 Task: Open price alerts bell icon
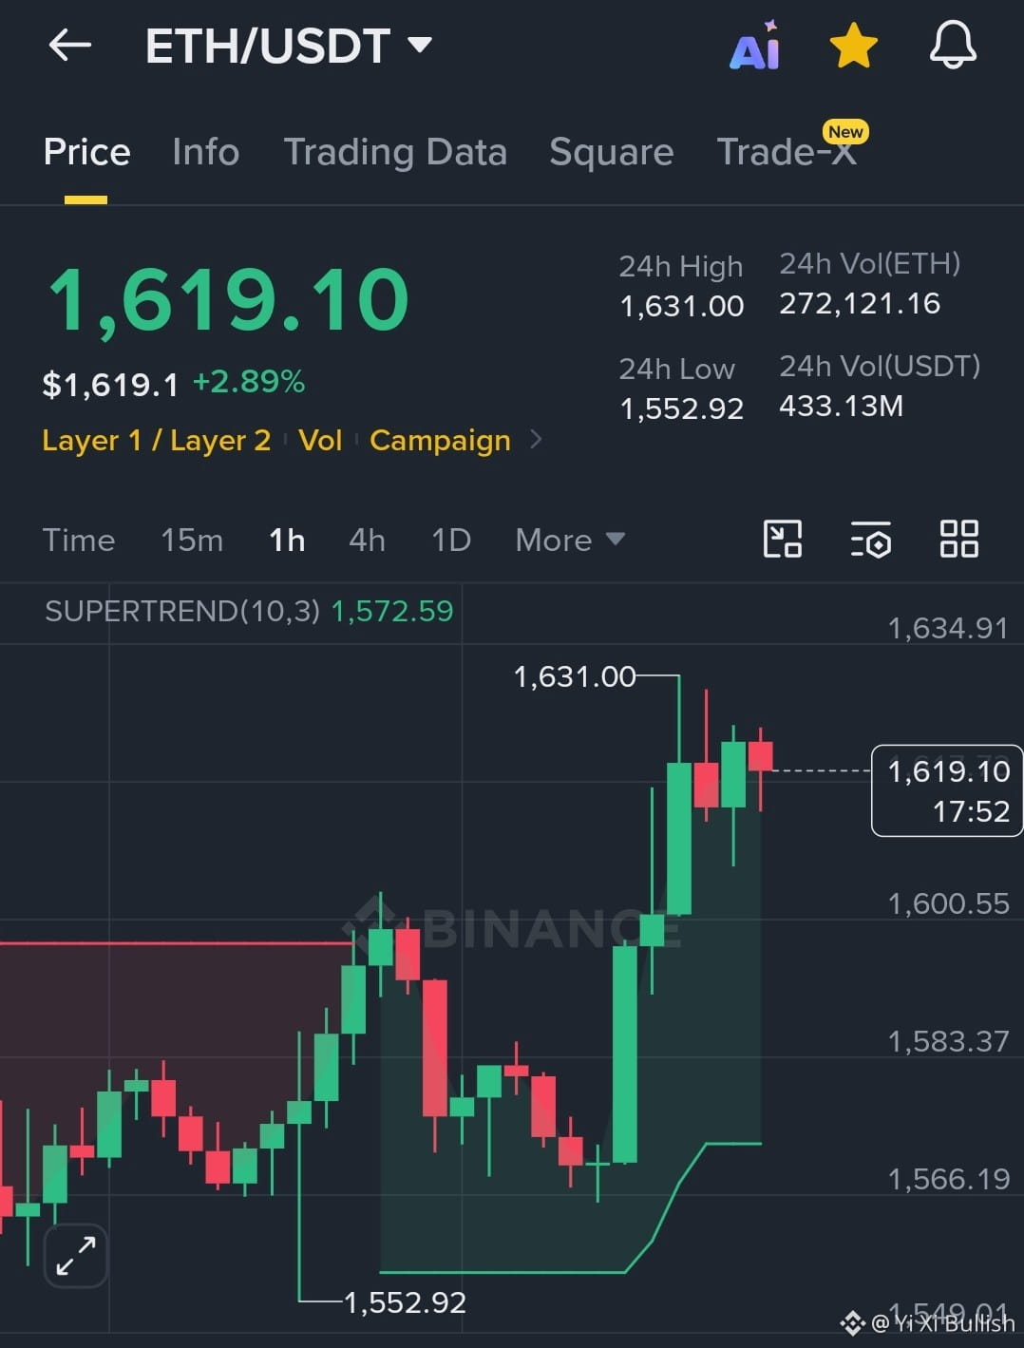[953, 46]
